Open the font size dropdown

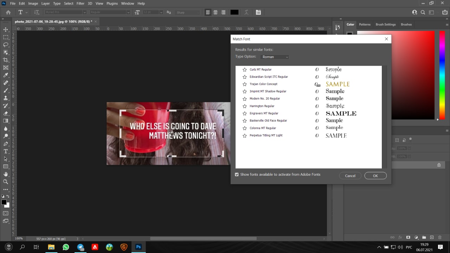[x=161, y=12]
